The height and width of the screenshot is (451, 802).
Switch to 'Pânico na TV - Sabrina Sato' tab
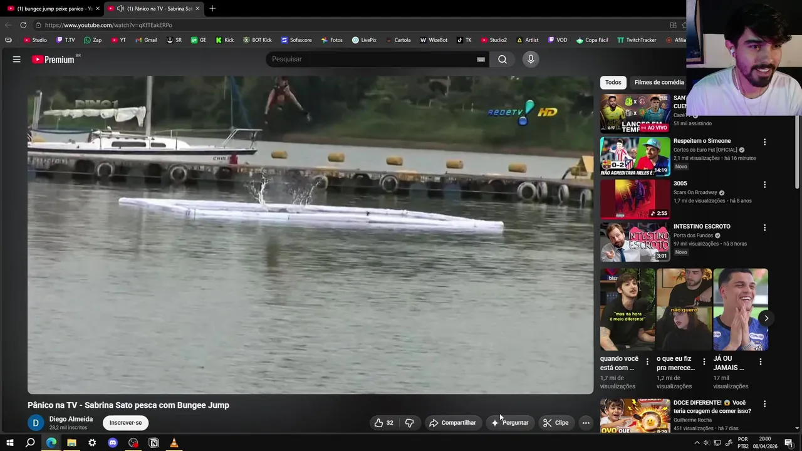(x=154, y=8)
